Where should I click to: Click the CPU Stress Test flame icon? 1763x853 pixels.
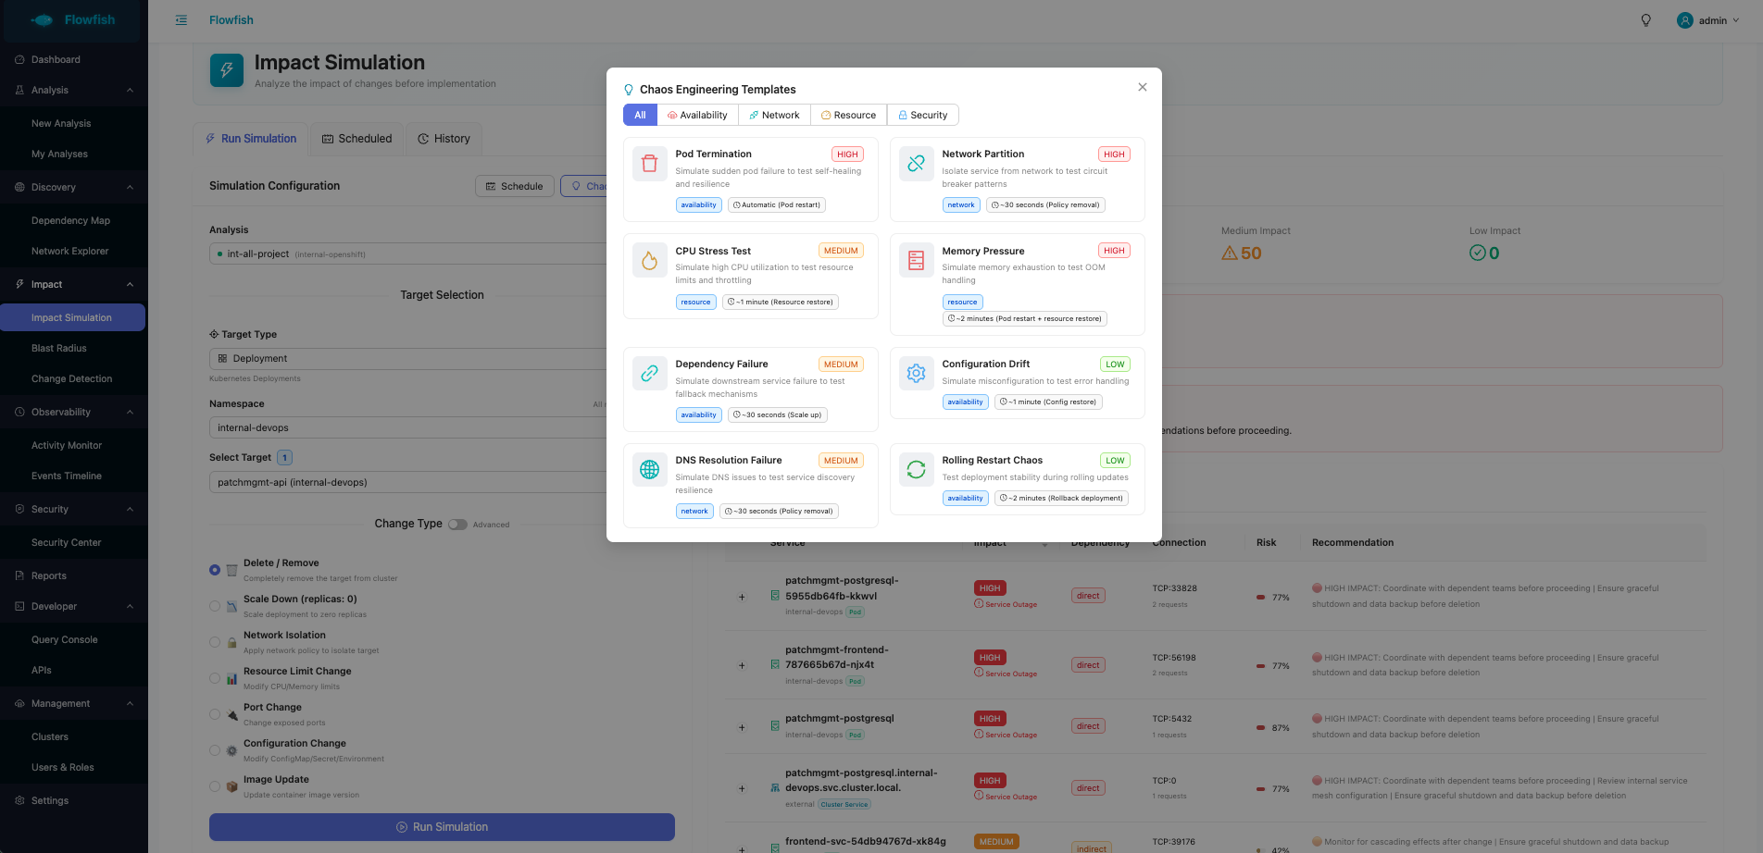pyautogui.click(x=650, y=260)
